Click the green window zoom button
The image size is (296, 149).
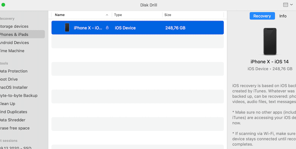(3, 5)
